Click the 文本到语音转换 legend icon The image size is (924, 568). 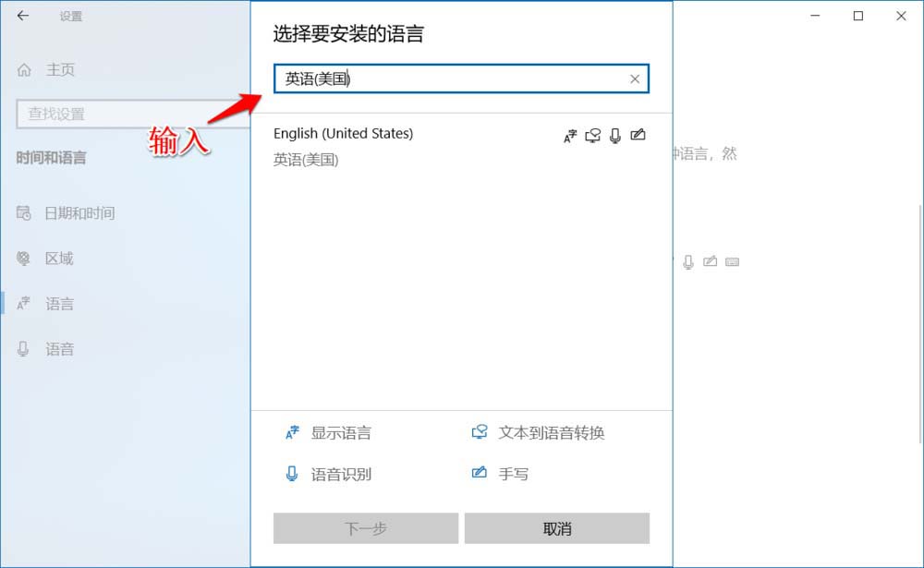(x=480, y=432)
